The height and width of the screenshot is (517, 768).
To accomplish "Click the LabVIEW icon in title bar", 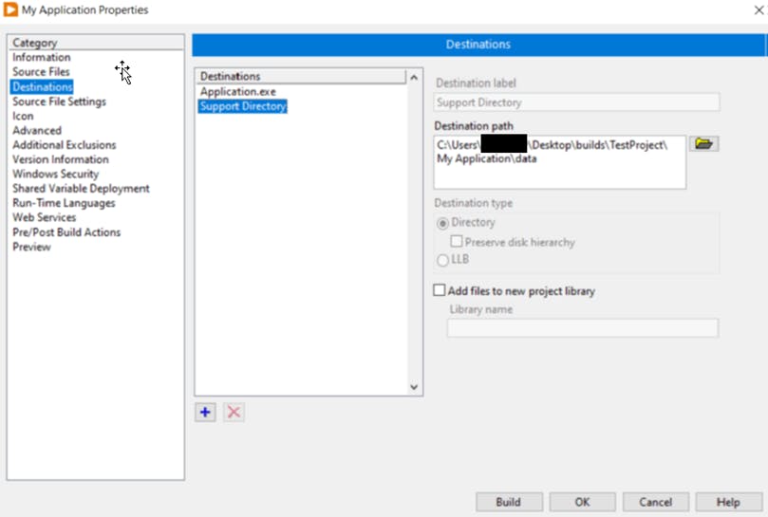I will coord(11,10).
